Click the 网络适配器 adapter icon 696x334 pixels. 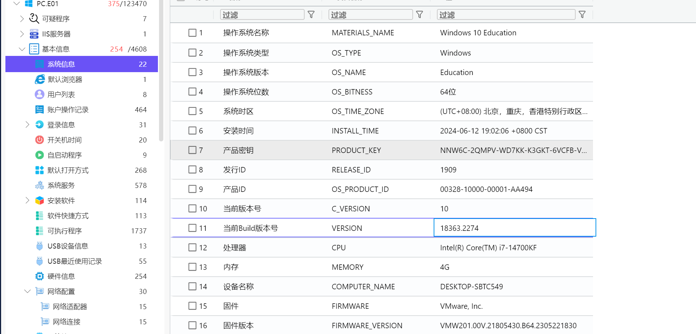pos(45,306)
